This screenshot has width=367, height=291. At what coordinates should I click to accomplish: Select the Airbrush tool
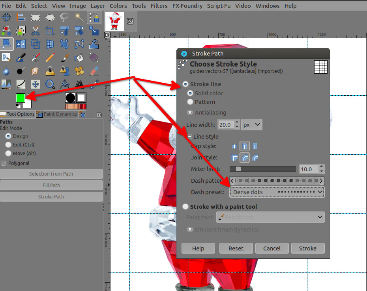pyautogui.click(x=36, y=57)
